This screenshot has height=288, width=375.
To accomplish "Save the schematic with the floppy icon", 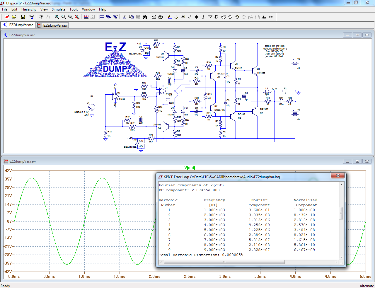I will coord(23,17).
